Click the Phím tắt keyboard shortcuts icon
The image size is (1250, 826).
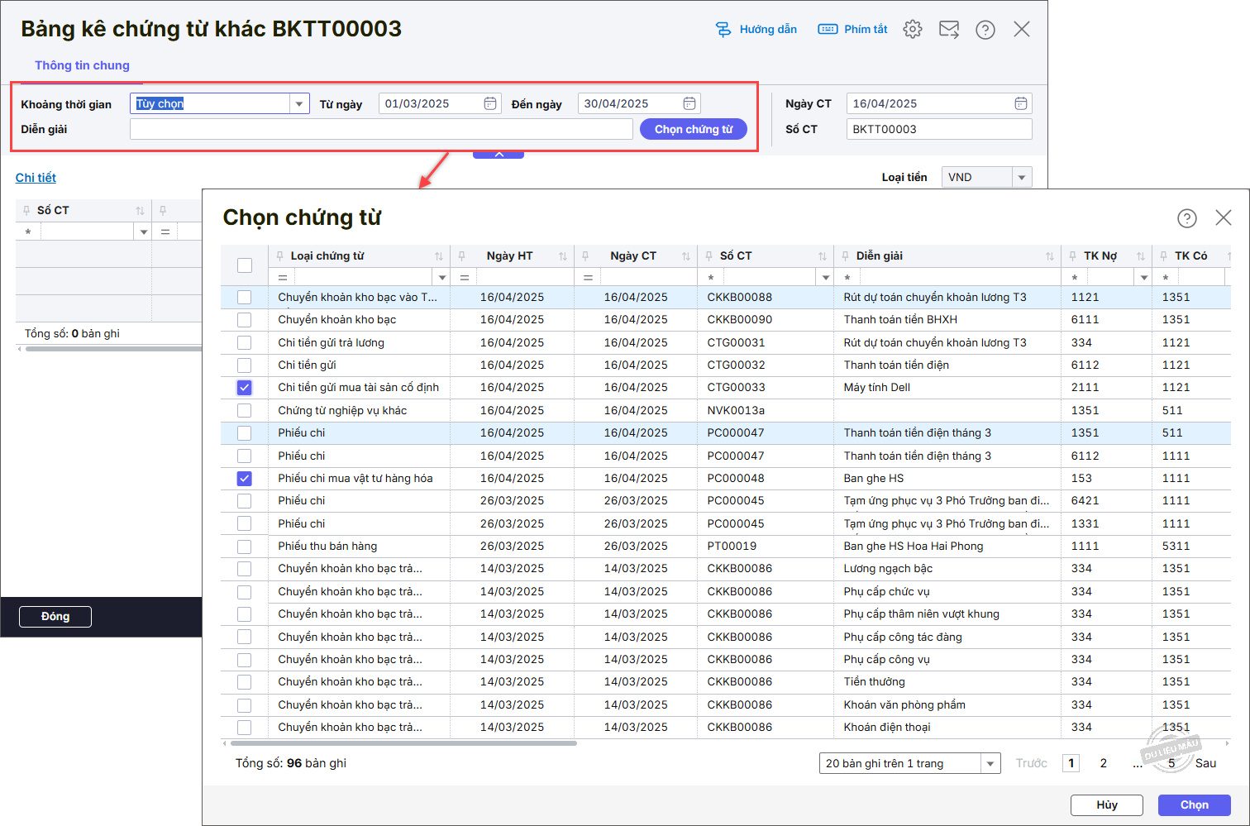point(828,30)
